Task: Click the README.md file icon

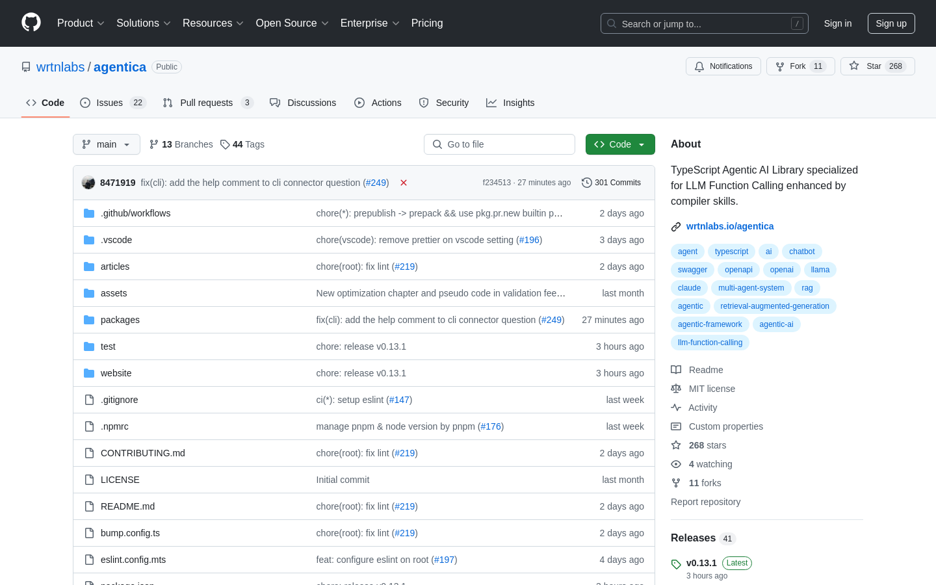Action: (89, 506)
